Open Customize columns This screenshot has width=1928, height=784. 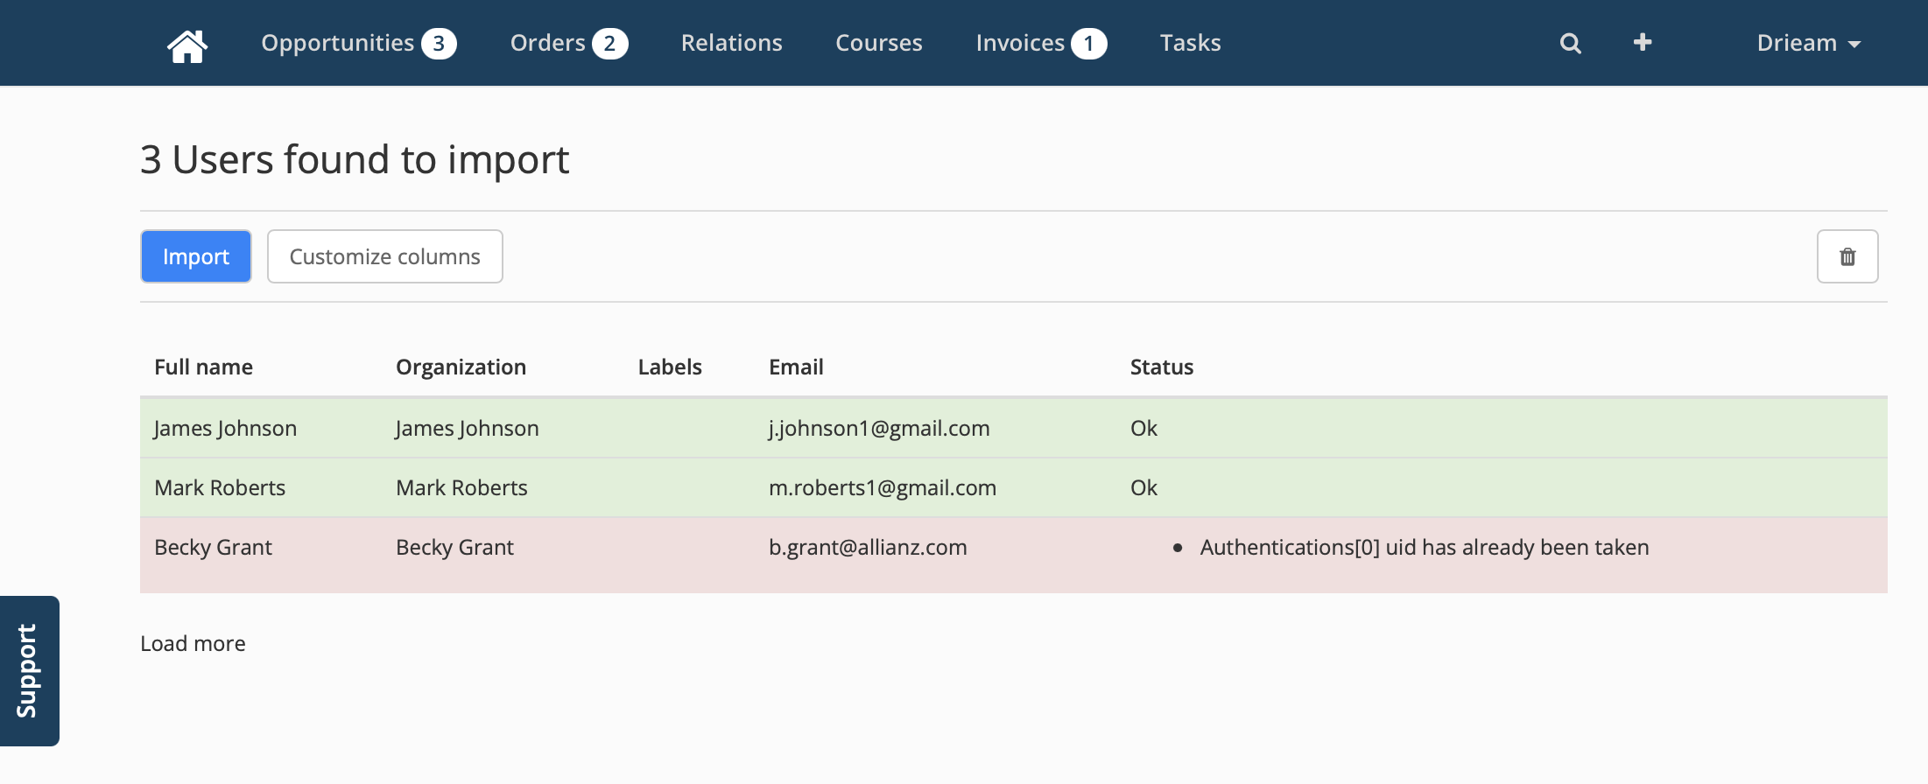(x=385, y=256)
